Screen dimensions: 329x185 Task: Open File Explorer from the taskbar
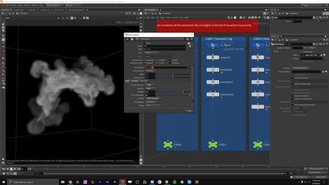[x=63, y=182]
